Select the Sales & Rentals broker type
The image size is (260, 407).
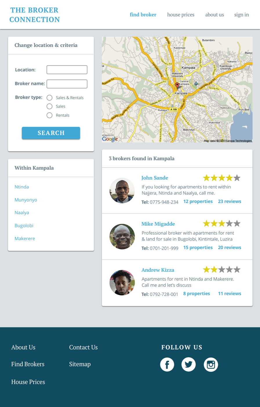[x=50, y=98]
